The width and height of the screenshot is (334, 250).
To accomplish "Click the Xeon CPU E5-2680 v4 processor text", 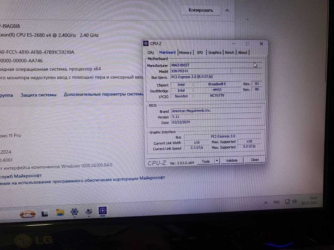I will coord(49,35).
